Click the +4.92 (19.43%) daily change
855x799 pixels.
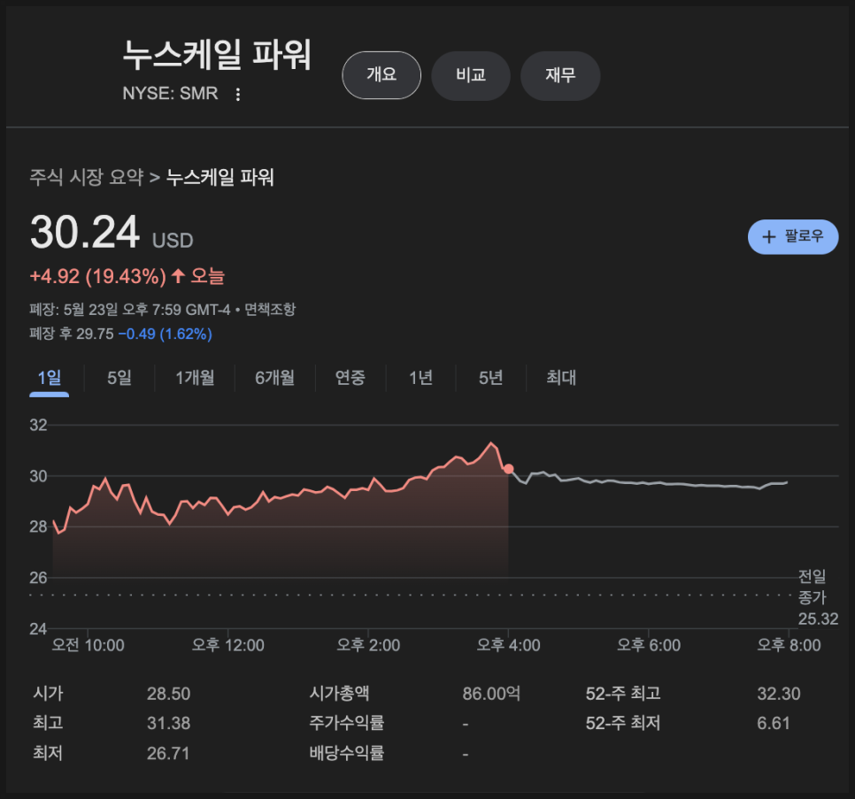(97, 276)
